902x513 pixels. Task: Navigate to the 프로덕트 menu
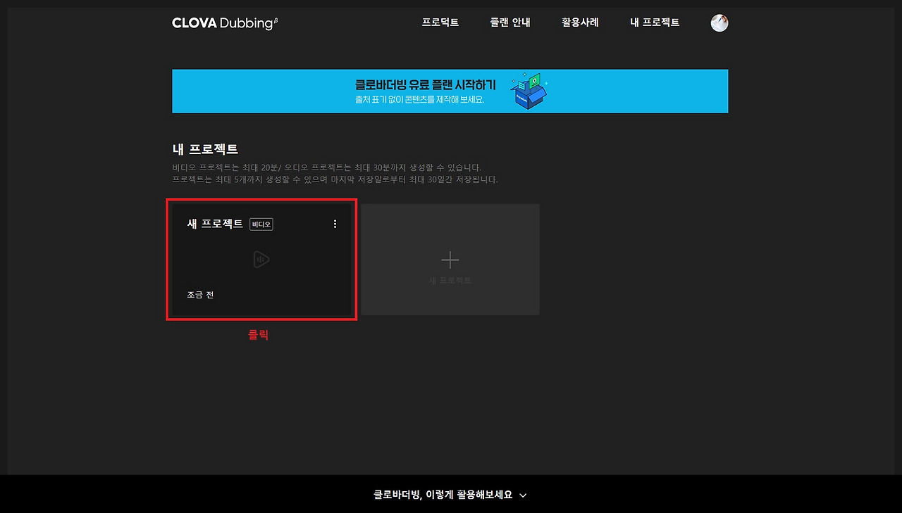(x=440, y=22)
